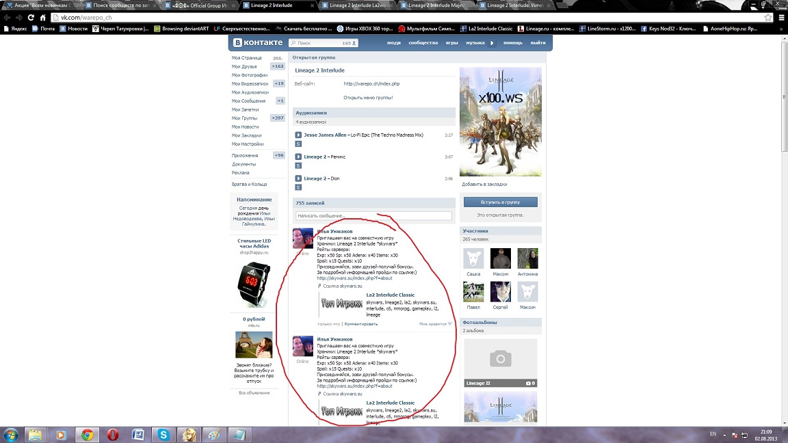Play the Jesse James Allen audio track
The height and width of the screenshot is (443, 788).
coord(298,135)
